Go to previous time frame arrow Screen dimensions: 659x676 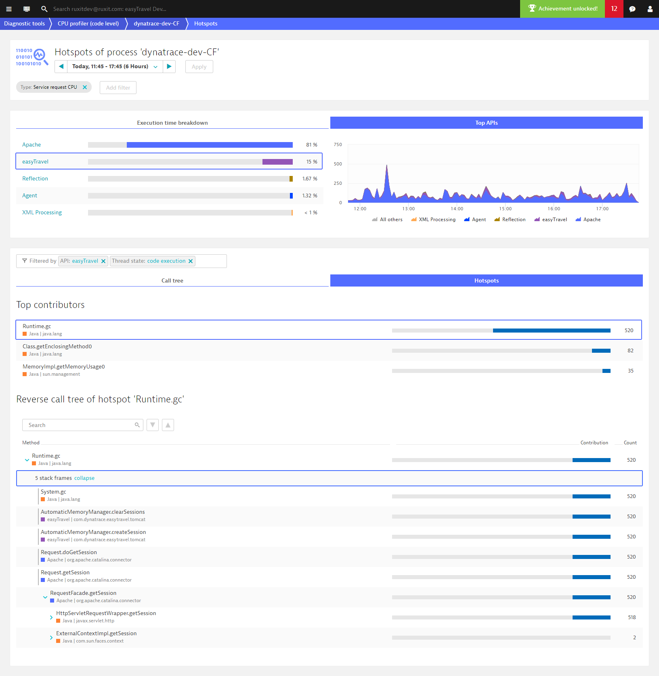click(61, 67)
